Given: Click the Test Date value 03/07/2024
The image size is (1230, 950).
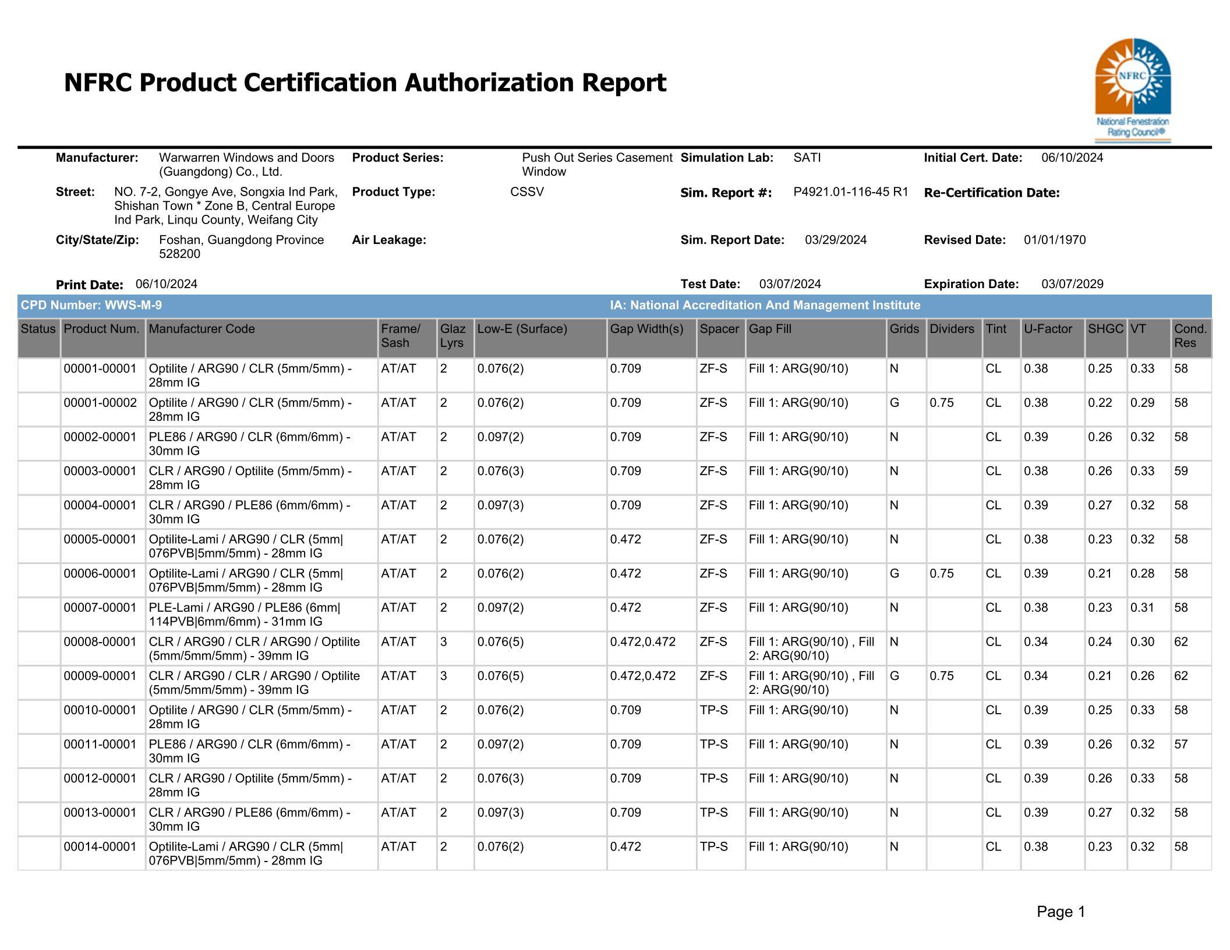Looking at the screenshot, I should (x=790, y=284).
